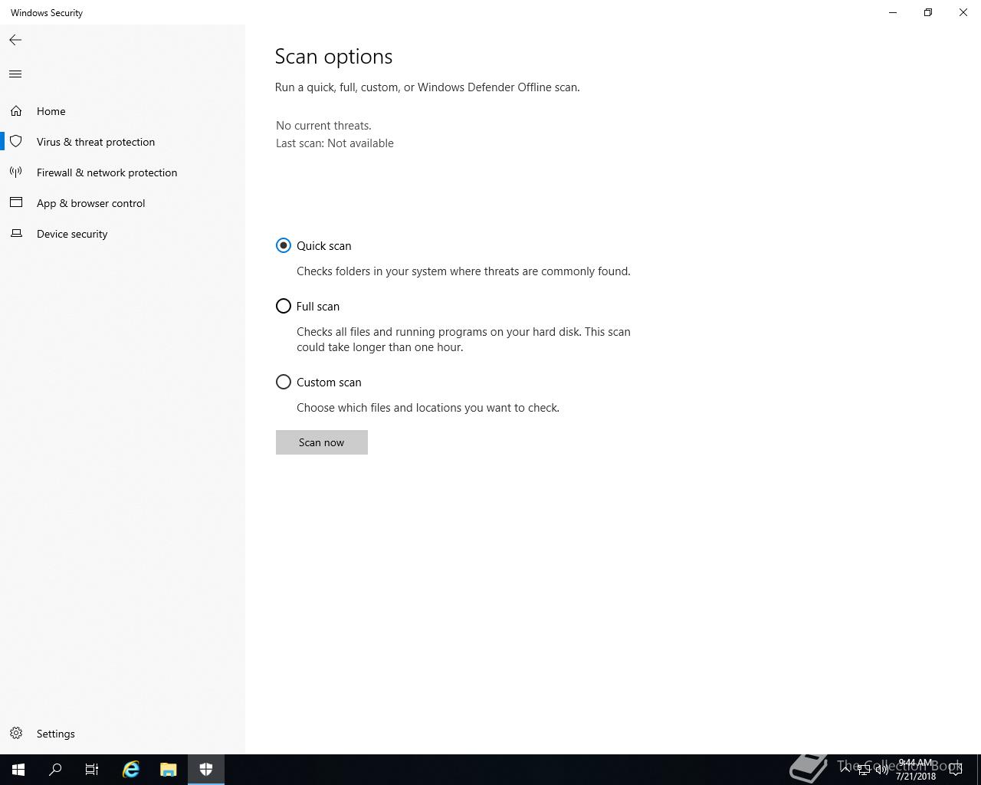Click the Home house icon

16,111
